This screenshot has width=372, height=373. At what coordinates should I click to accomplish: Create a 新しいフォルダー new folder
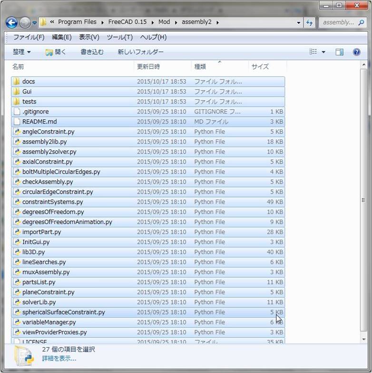coord(141,52)
